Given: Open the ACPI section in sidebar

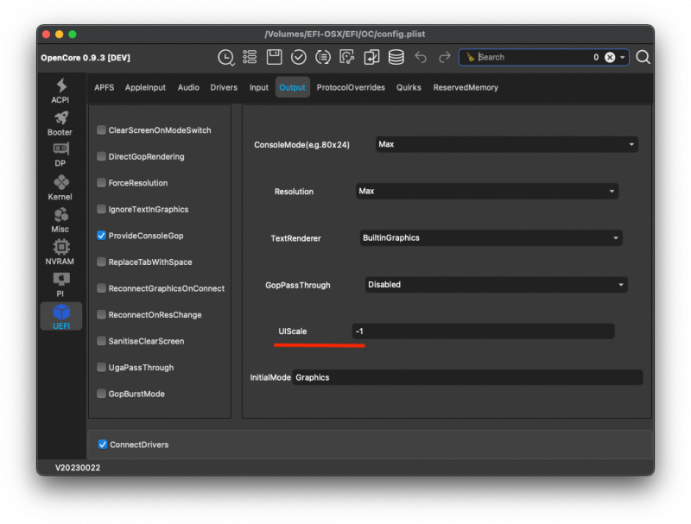Looking at the screenshot, I should click(60, 91).
